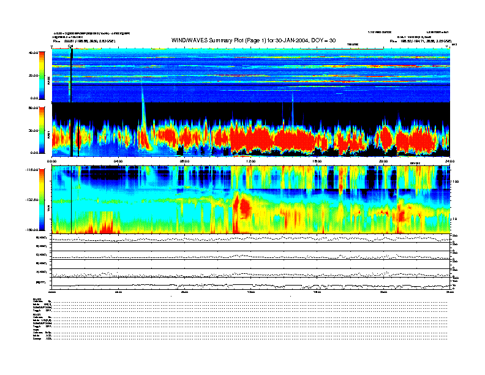Click the -115.0 label on TNR scale
485x375 pixels.
[x=31, y=170]
